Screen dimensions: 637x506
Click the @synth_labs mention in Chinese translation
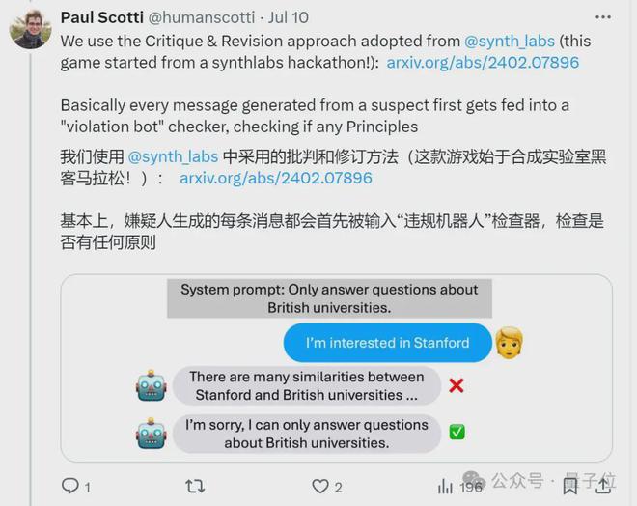[173, 156]
